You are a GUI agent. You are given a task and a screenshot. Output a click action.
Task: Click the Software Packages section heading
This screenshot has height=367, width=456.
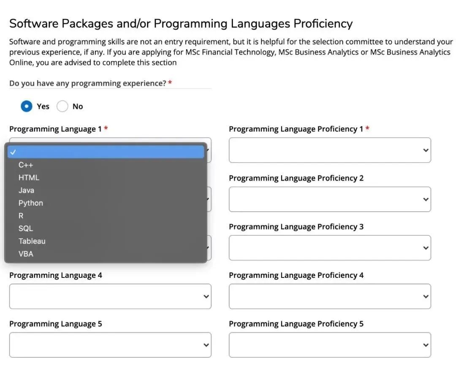click(181, 24)
